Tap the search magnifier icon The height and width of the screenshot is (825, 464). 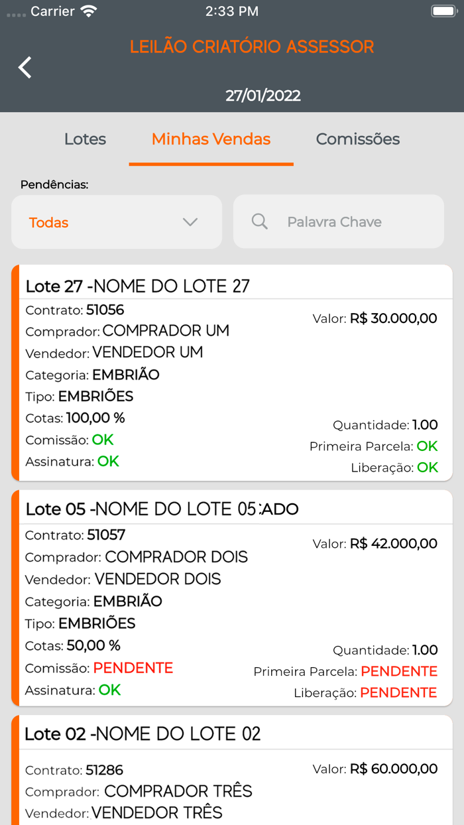click(x=259, y=222)
